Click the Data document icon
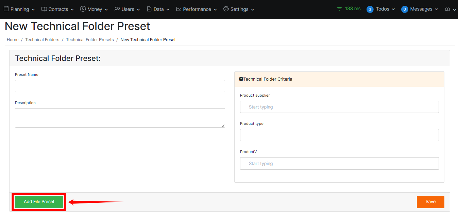The width and height of the screenshot is (458, 215). [x=149, y=9]
